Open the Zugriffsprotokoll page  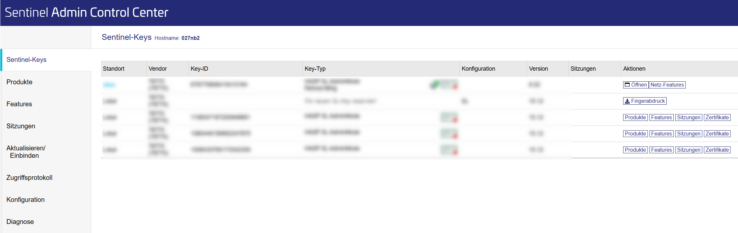point(30,178)
